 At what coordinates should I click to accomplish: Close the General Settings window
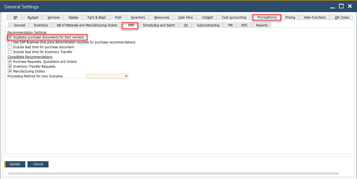(350, 6)
